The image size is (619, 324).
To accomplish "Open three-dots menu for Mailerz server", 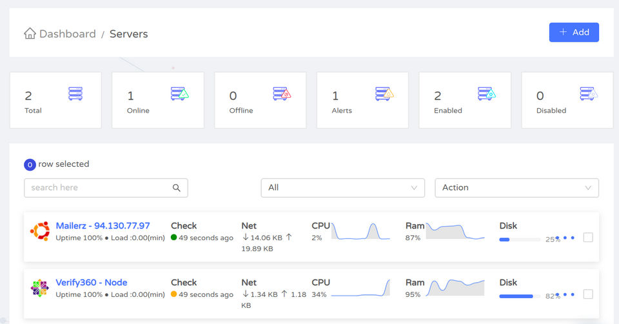I will 565,238.
